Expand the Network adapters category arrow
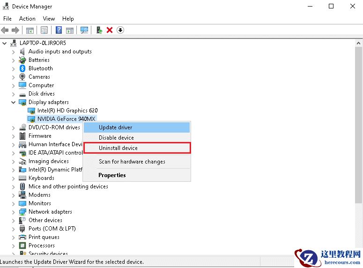363x268 pixels. coord(14,212)
